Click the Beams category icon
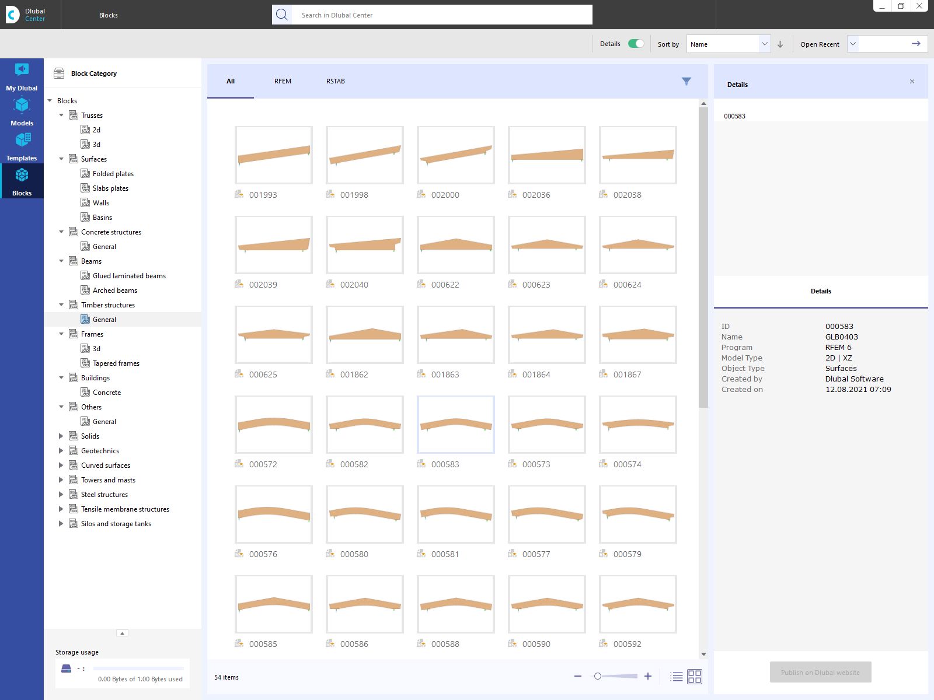Screen dimensions: 934x700 coord(74,261)
